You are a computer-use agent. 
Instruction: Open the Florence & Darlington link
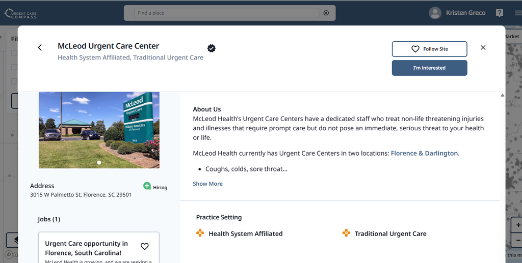(424, 153)
